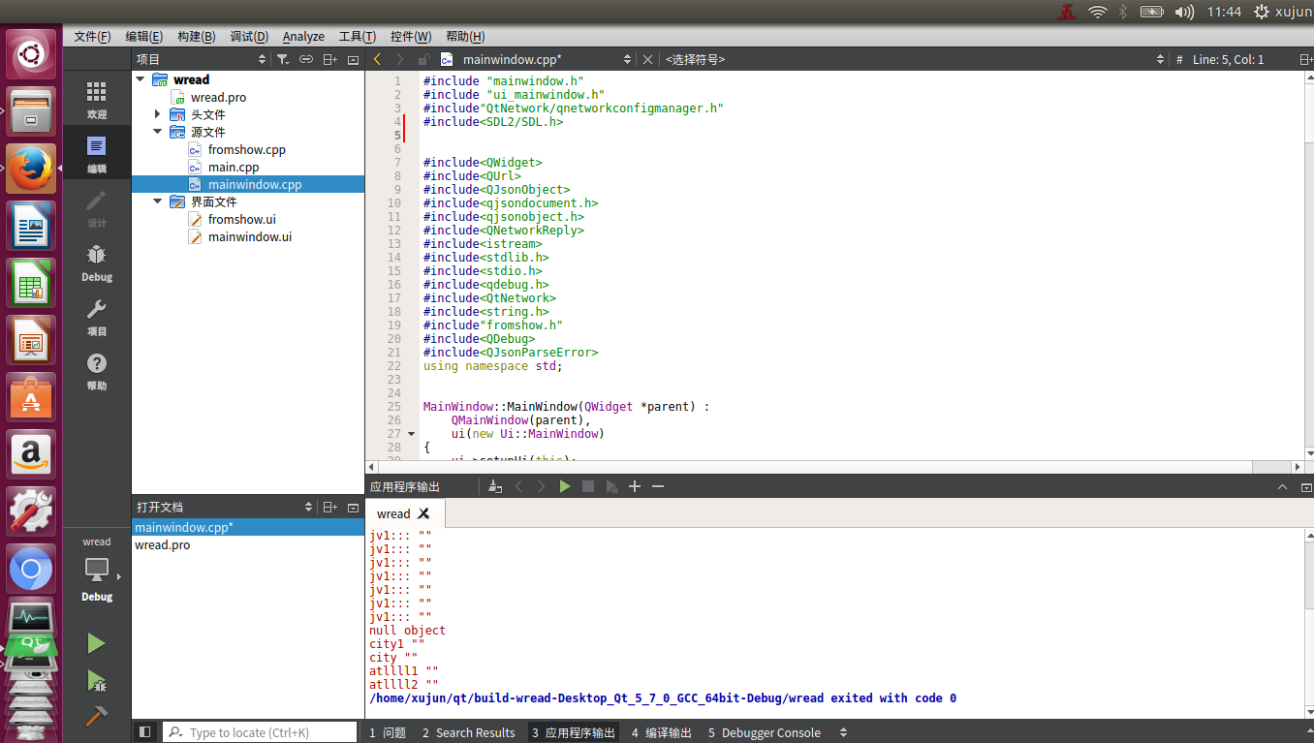The height and width of the screenshot is (743, 1314).
Task: Go forward in editor navigation history
Action: pos(399,59)
